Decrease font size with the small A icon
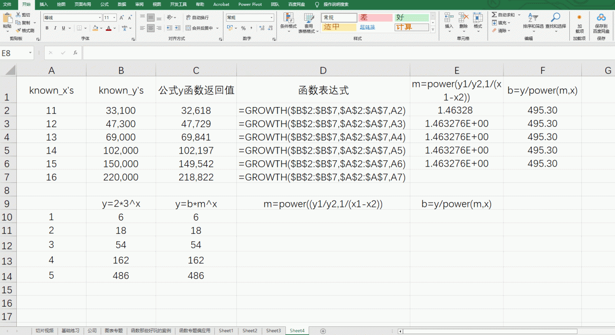 pyautogui.click(x=130, y=18)
